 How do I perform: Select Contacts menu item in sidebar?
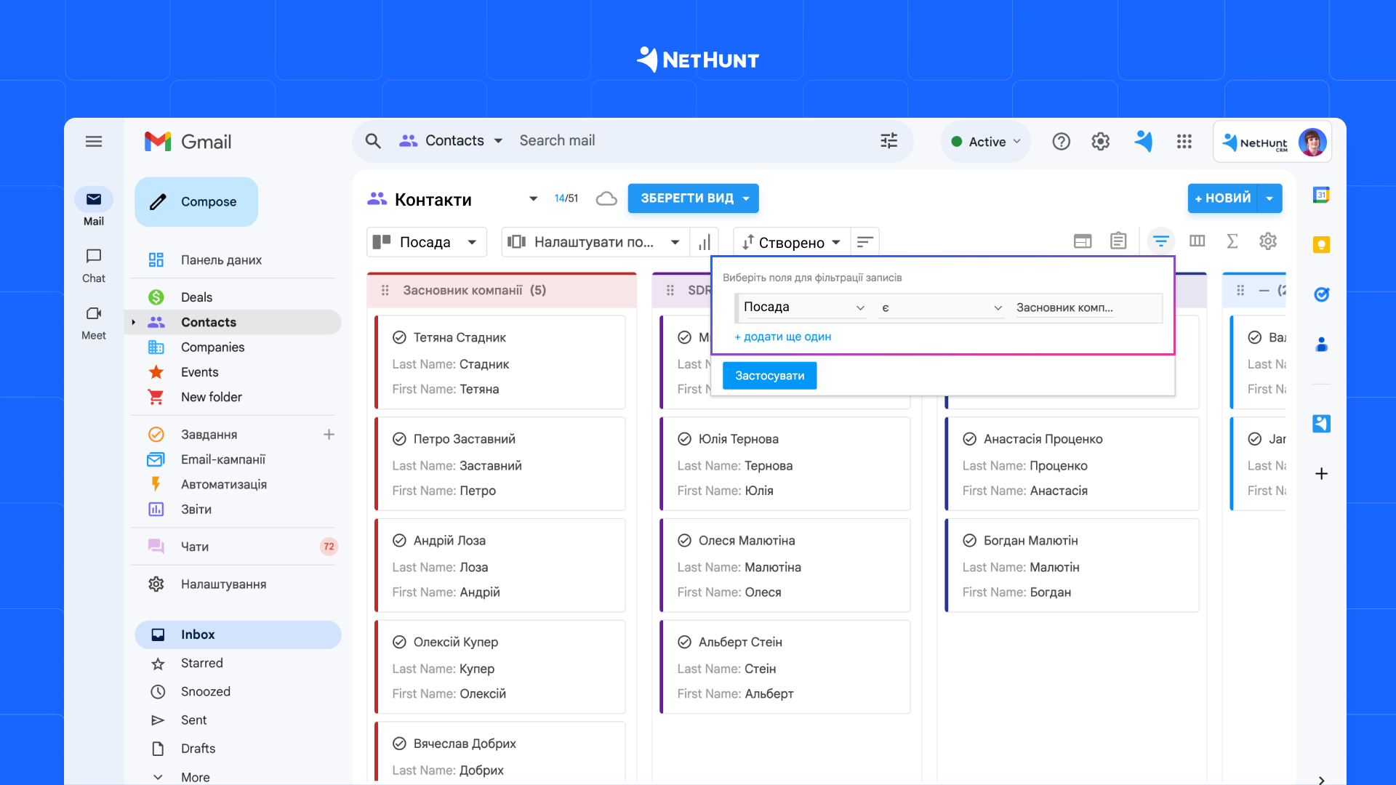(209, 321)
